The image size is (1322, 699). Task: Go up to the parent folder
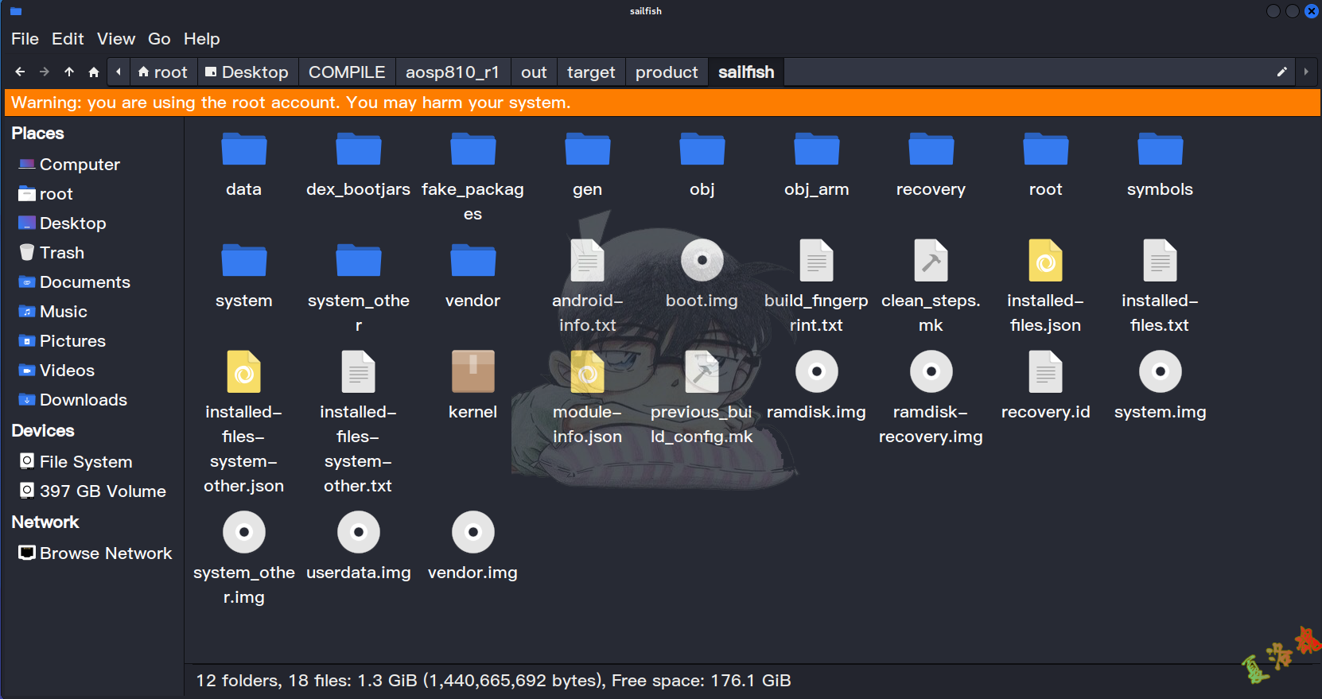[69, 72]
